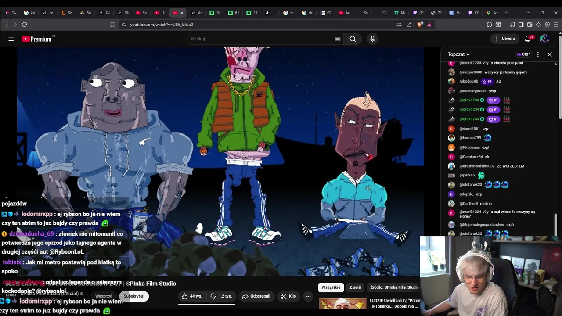Switch to the Google Maps tab
562x316 pixels.
click(492, 13)
